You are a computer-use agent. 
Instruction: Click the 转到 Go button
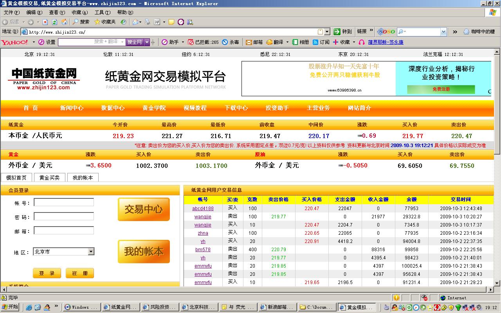coord(343,32)
